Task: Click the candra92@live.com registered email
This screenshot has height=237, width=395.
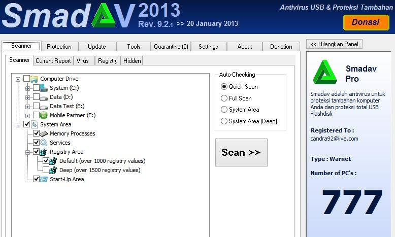Action: [334, 139]
